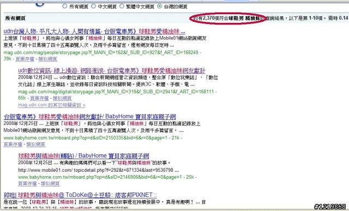349x211 pixels.
Task: Open 頁庫存檔 link under the 25k babyhome result
Action: 27,184
